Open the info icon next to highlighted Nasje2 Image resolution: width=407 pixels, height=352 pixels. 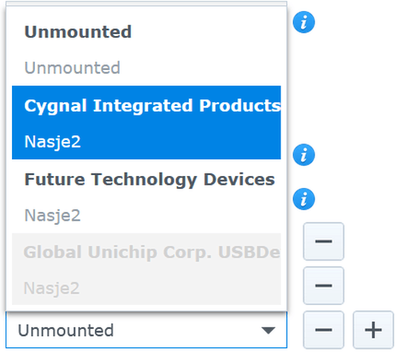303,154
